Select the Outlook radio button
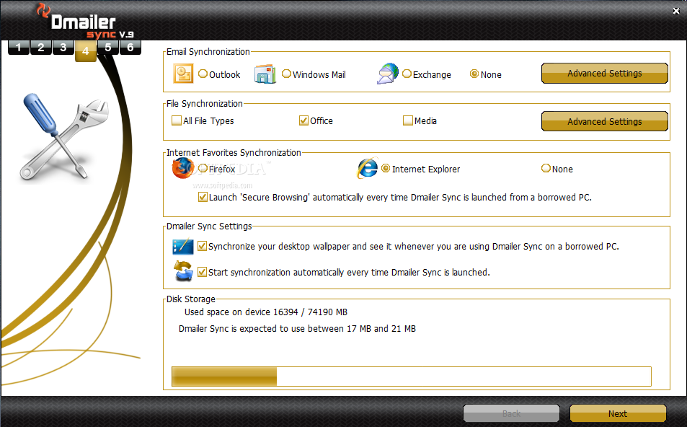 point(203,74)
